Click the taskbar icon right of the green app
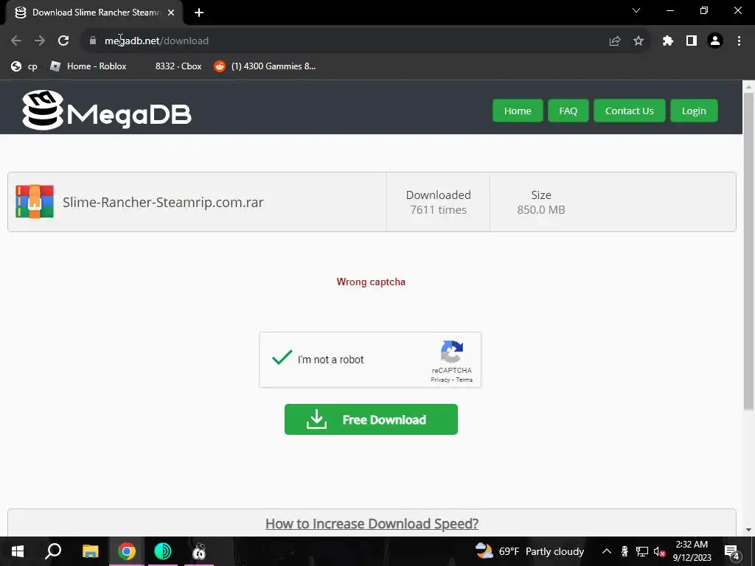Screen dimensions: 755x566 coord(199,551)
